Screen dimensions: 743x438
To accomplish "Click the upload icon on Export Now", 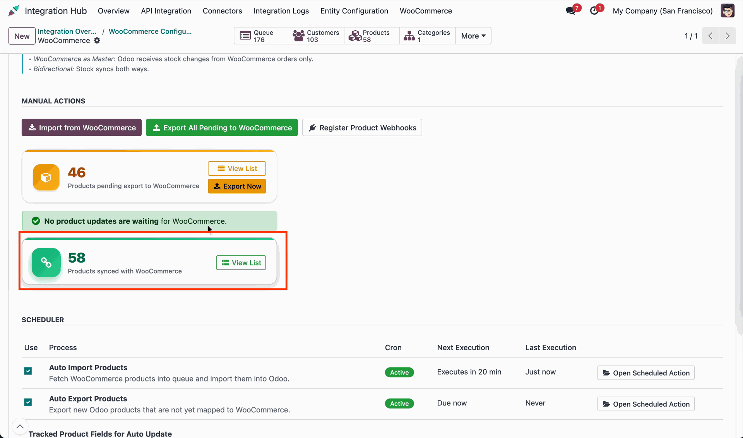I will point(217,186).
